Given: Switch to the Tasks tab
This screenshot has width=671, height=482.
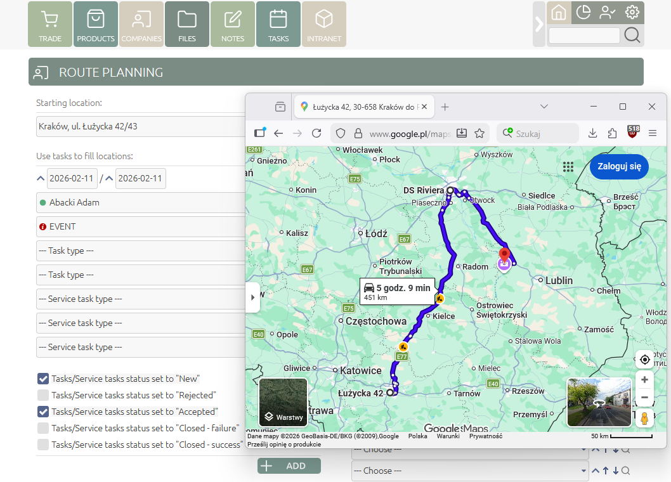Looking at the screenshot, I should tap(278, 24).
